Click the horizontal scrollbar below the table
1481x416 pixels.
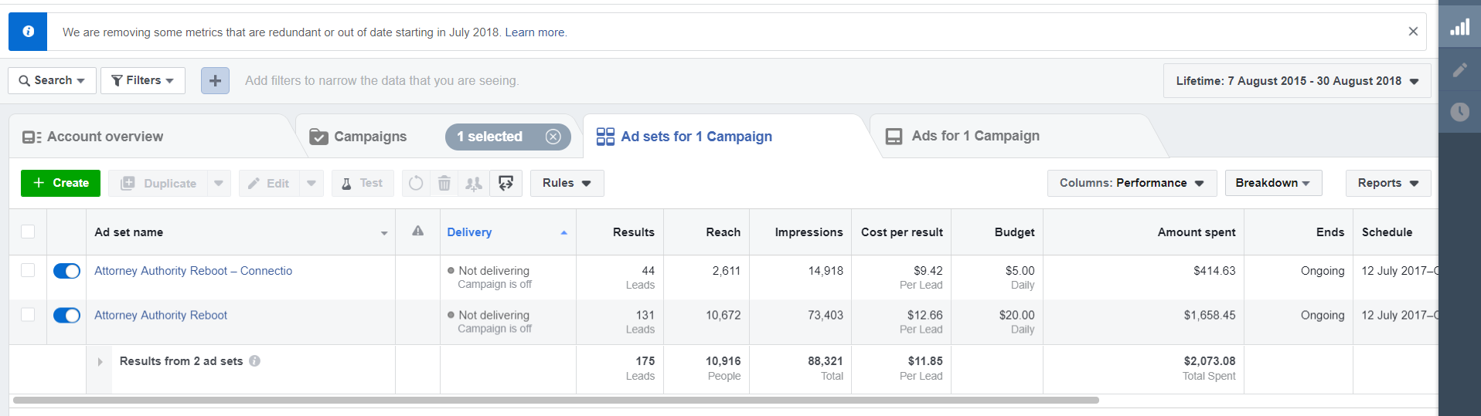555,401
